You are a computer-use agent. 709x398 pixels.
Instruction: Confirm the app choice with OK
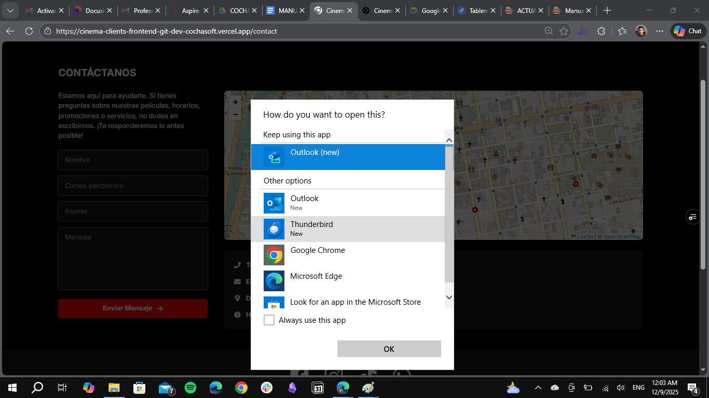(x=389, y=349)
